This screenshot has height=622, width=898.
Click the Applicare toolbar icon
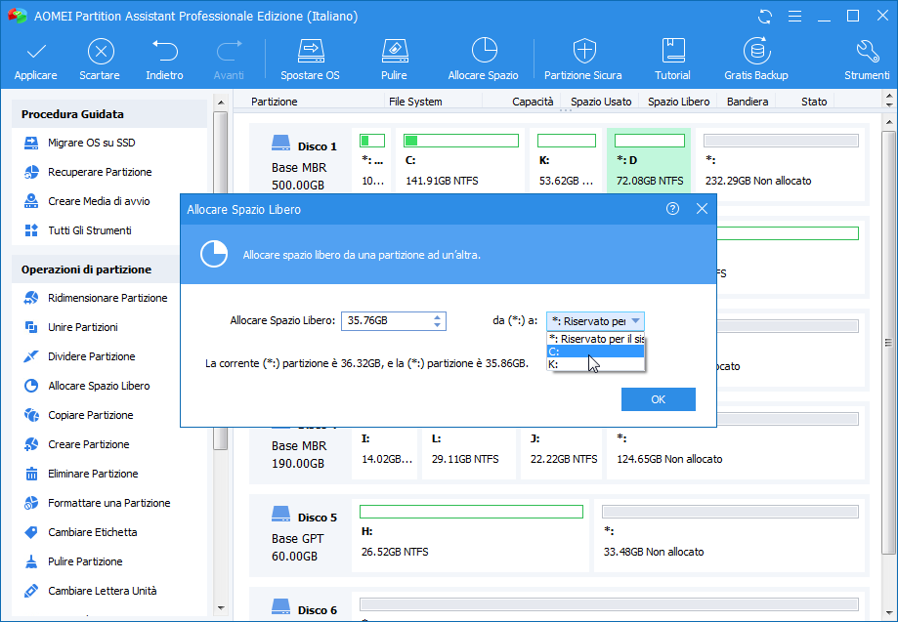tap(35, 60)
